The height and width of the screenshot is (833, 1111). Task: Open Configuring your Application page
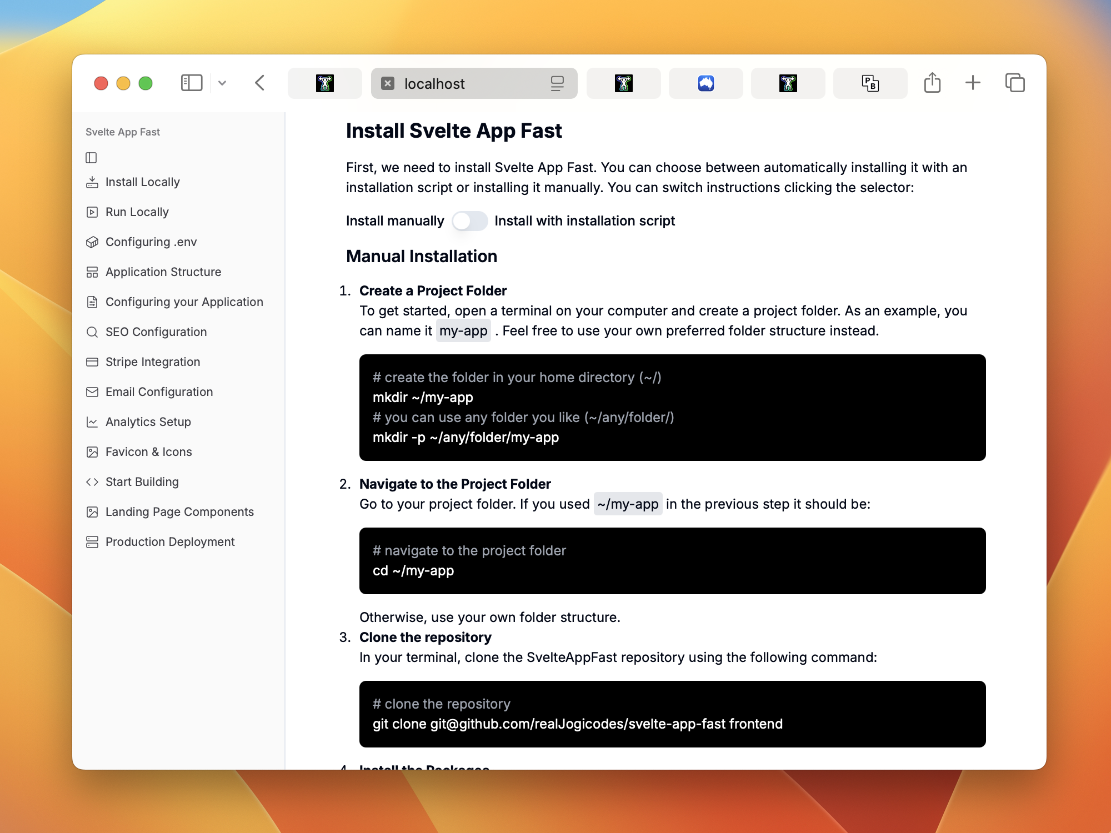coord(184,302)
